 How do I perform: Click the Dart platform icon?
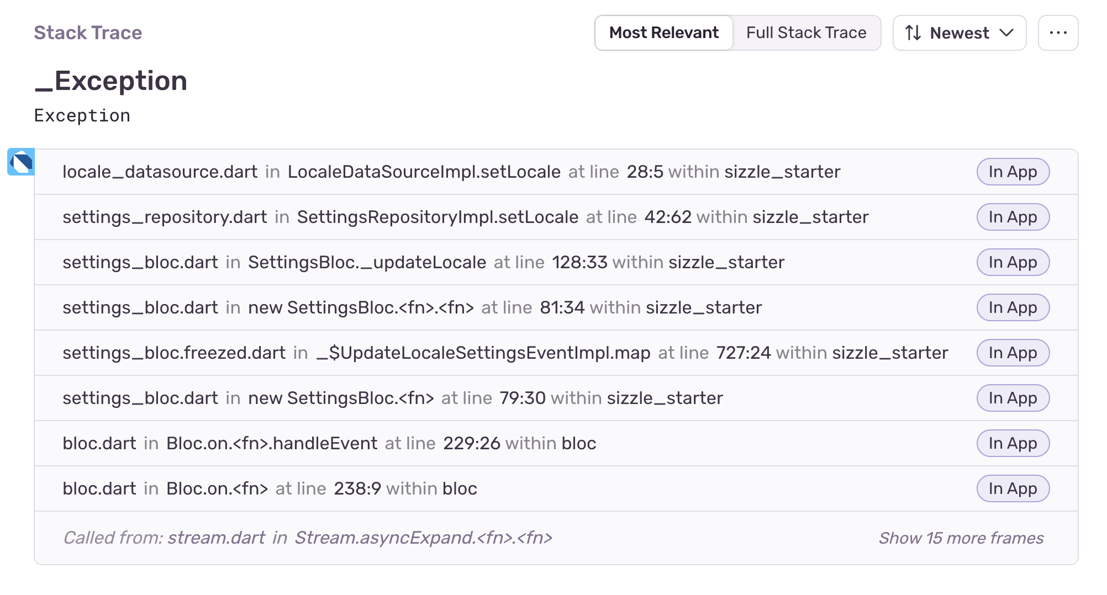[21, 162]
